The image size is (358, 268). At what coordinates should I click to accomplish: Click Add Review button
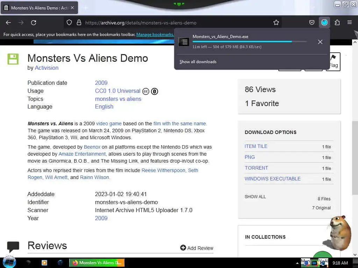coord(196,248)
